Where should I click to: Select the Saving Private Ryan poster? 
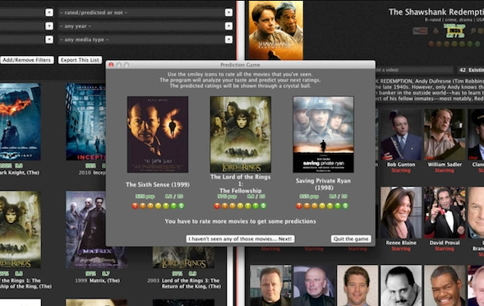pos(323,134)
